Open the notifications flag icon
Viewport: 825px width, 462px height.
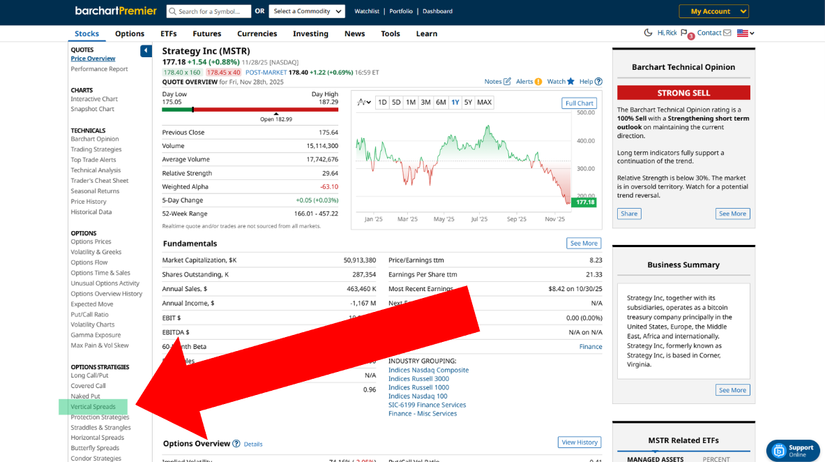click(685, 33)
